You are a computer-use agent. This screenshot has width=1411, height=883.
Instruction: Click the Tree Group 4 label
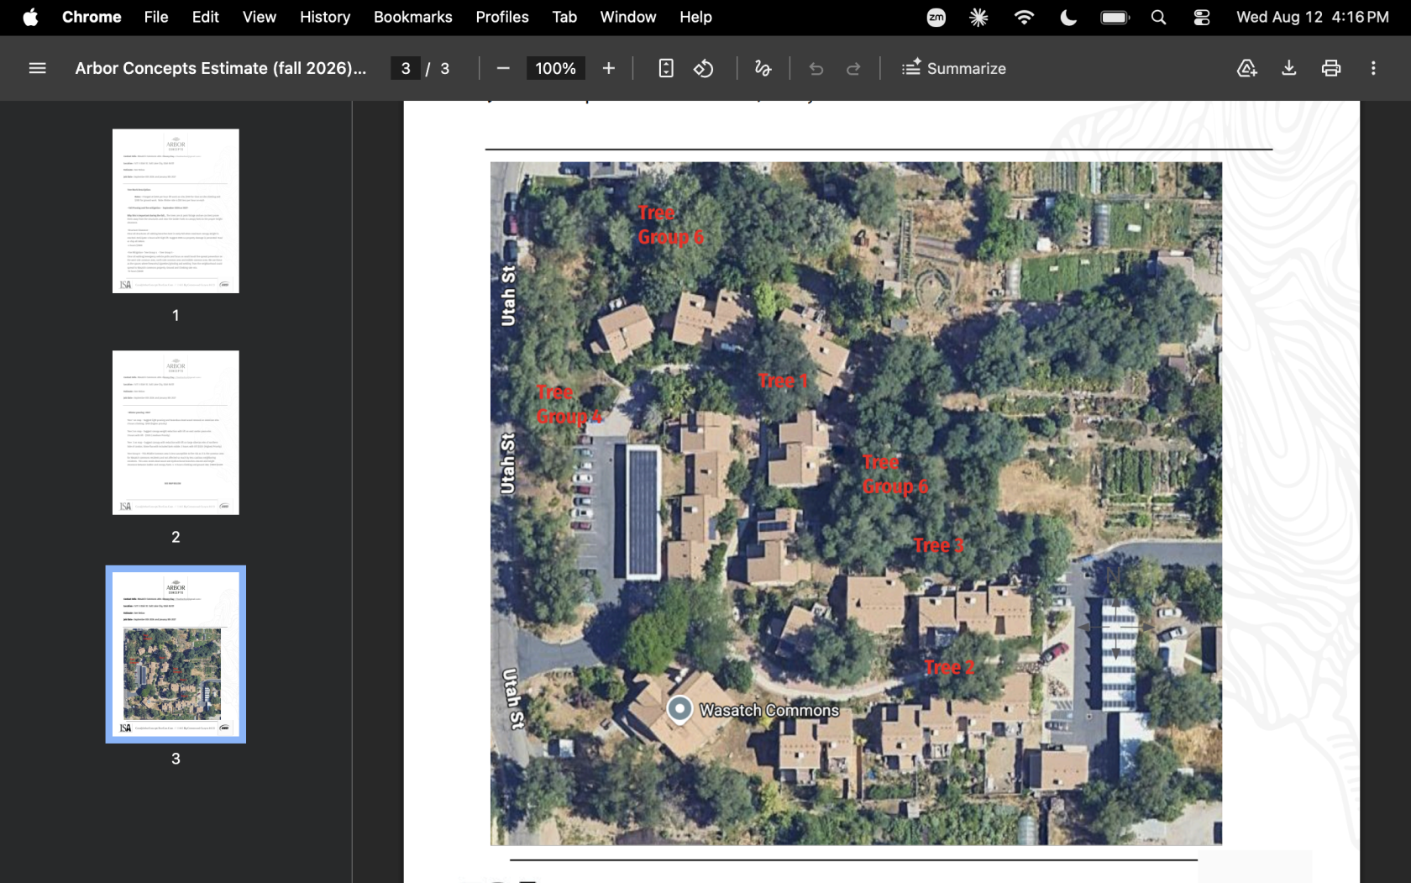569,404
